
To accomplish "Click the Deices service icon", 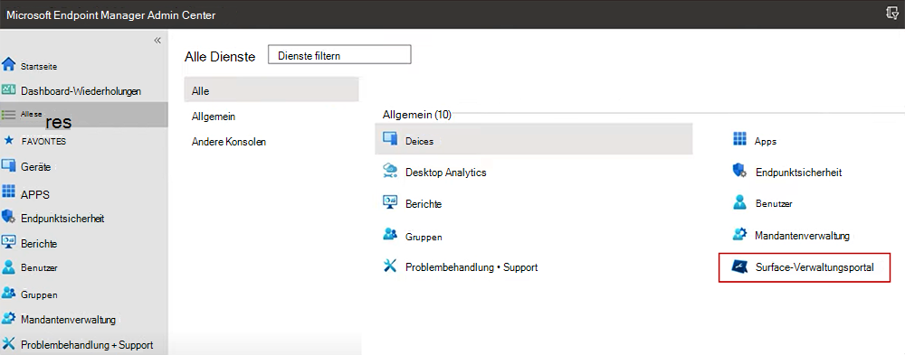I will click(390, 139).
